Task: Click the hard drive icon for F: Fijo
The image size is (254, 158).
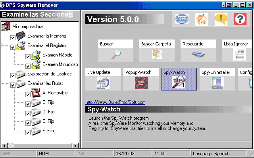Action: click(36, 131)
